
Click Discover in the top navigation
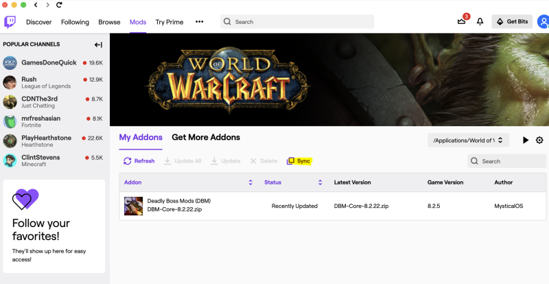39,22
